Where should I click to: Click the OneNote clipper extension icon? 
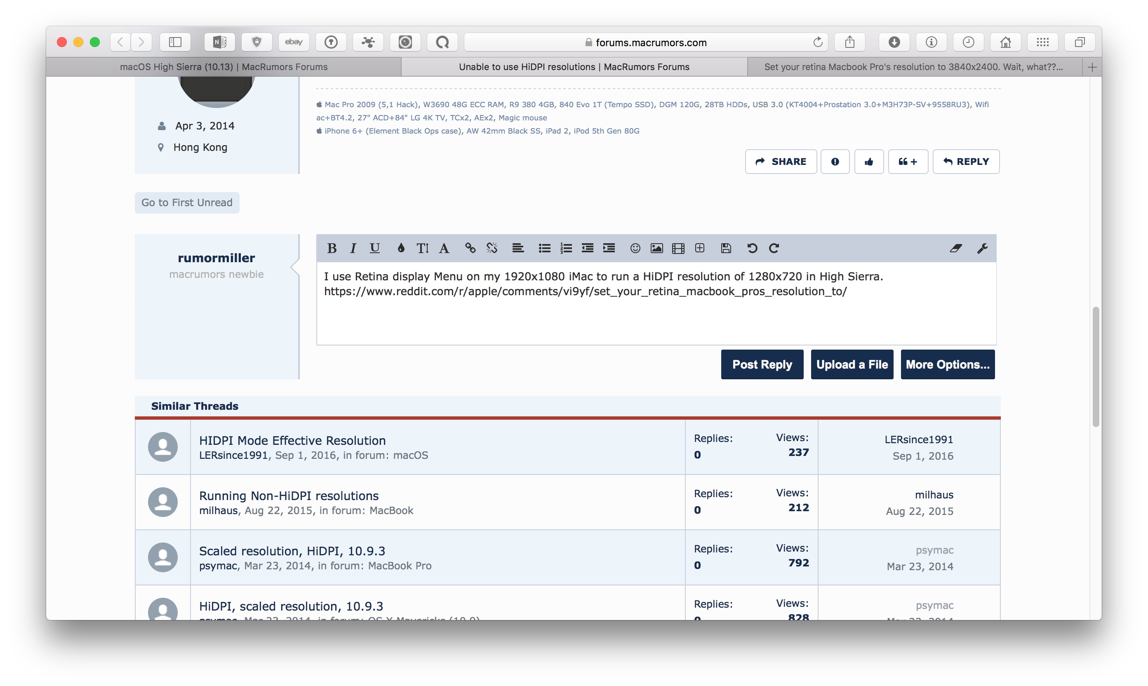click(x=220, y=42)
